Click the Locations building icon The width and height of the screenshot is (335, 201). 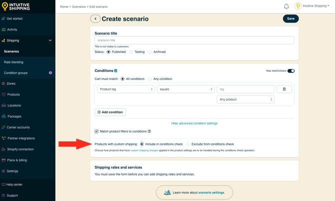click(3, 105)
